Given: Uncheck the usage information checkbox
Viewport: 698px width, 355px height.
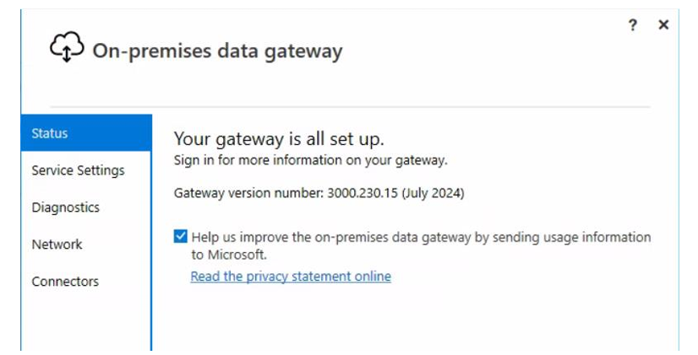Looking at the screenshot, I should [181, 237].
